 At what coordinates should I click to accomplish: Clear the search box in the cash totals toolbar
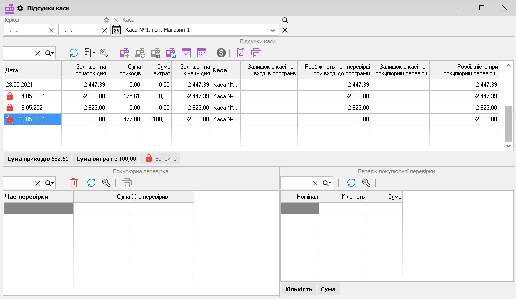coord(38,53)
